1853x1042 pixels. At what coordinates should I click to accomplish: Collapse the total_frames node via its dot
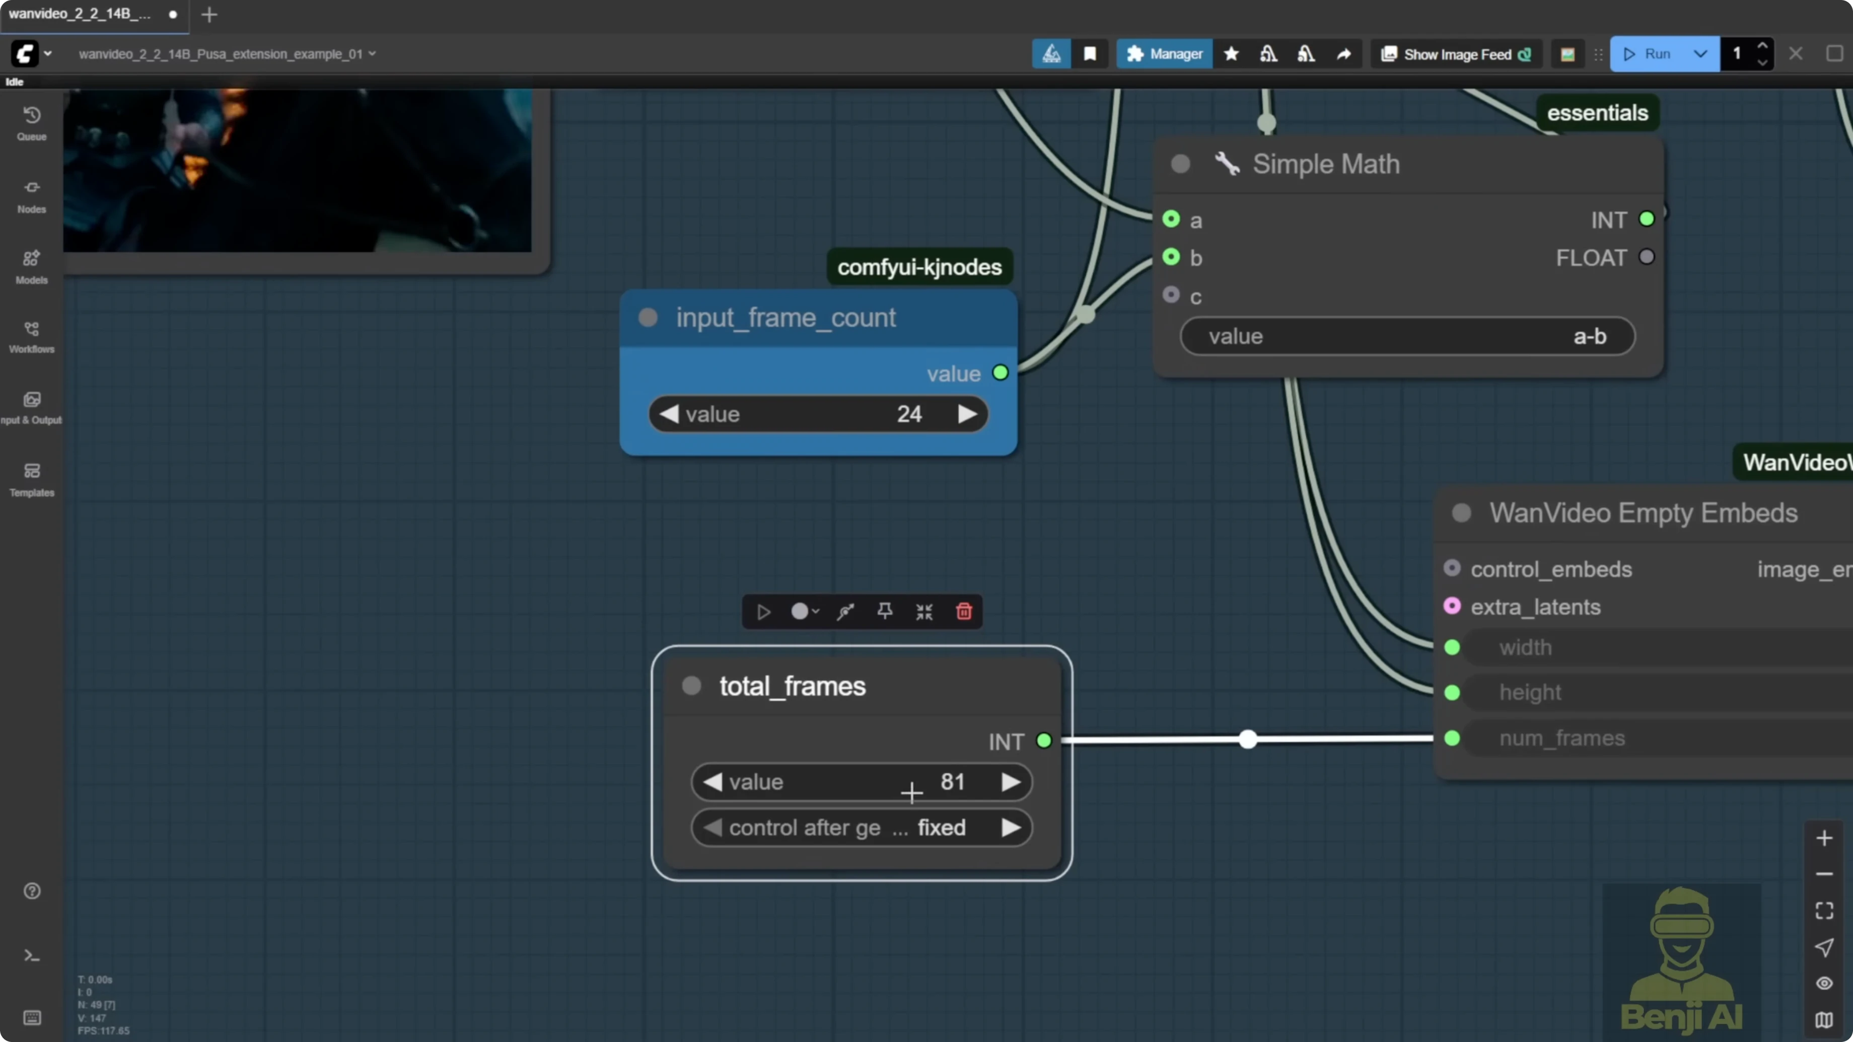click(691, 685)
